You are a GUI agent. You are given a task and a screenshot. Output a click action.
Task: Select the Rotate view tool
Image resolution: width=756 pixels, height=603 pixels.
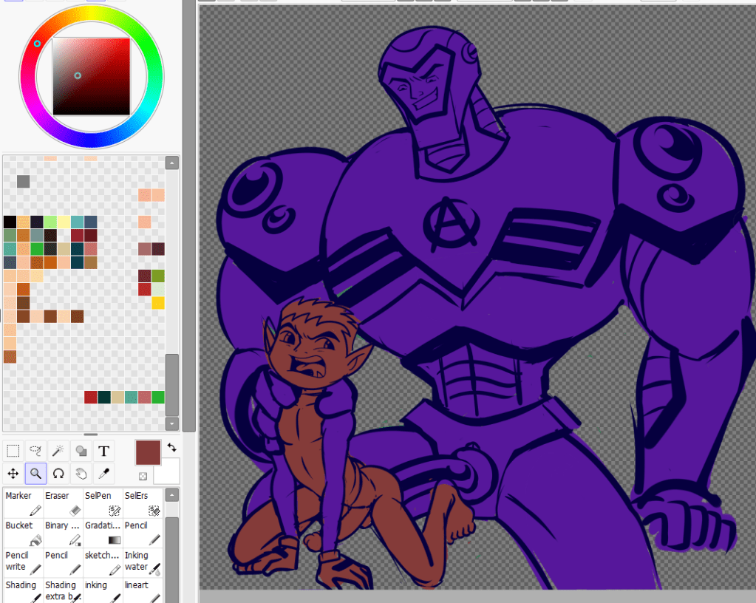[x=58, y=474]
